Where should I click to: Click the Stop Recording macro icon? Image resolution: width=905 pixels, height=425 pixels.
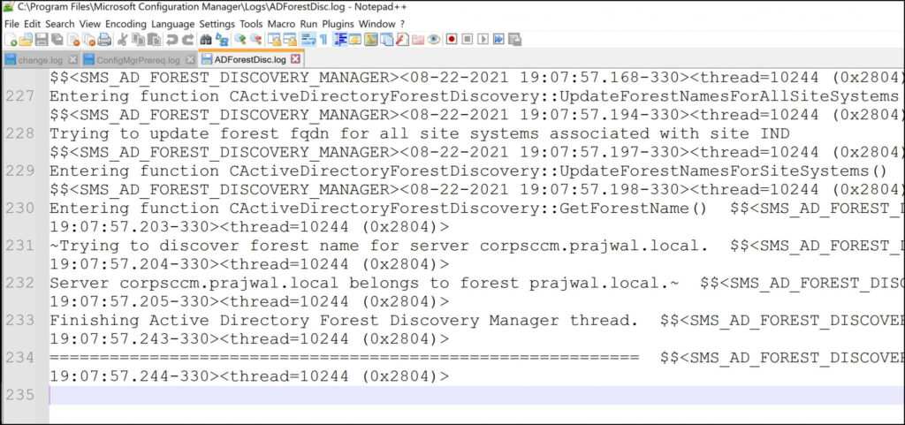pos(468,40)
